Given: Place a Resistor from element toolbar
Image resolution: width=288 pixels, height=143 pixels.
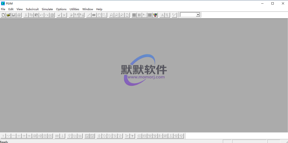Looking at the screenshot, I should [8, 136].
